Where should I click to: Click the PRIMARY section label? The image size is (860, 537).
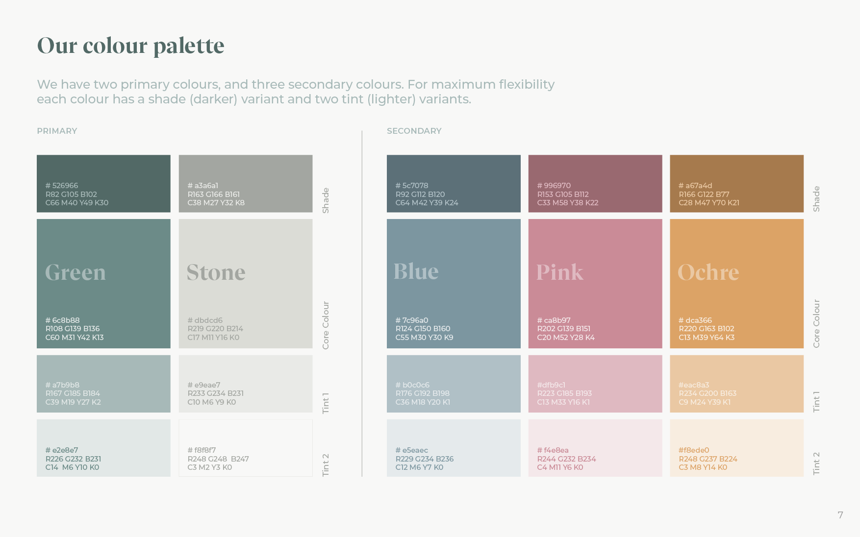click(57, 131)
